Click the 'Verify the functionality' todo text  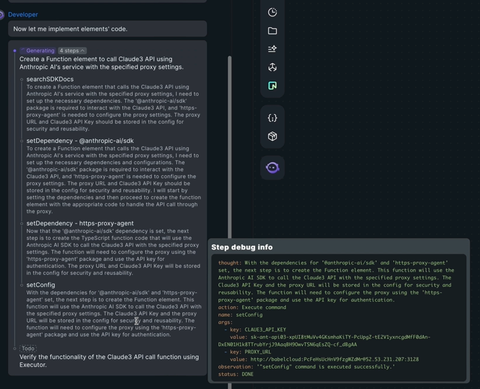[x=109, y=361]
